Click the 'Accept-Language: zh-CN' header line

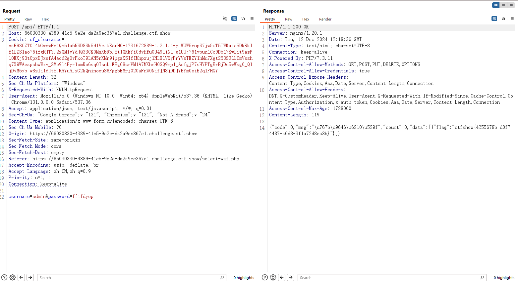(x=49, y=171)
